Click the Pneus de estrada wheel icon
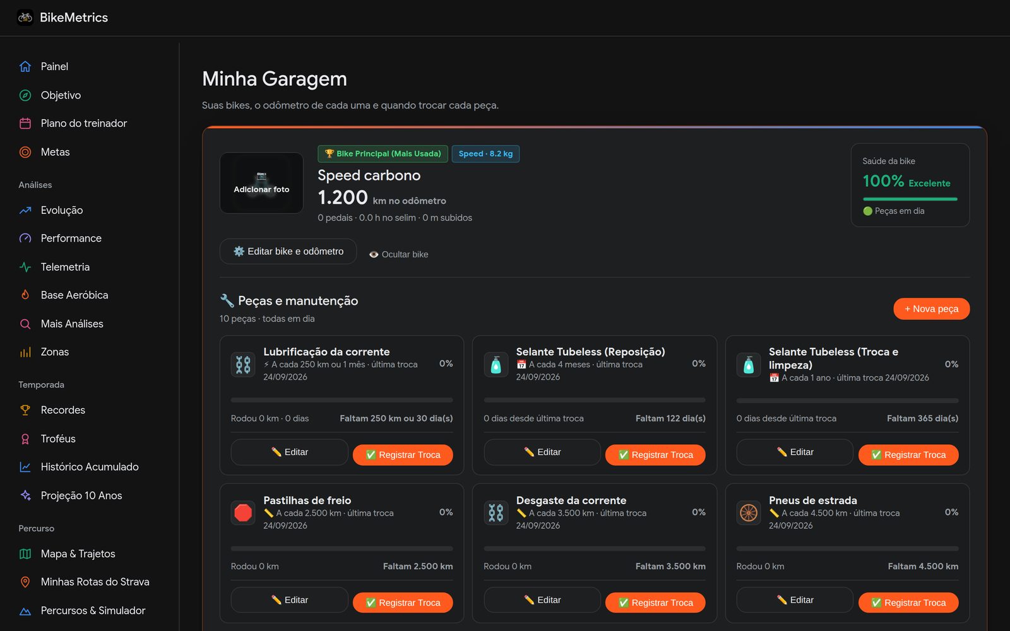1010x631 pixels. pyautogui.click(x=749, y=513)
